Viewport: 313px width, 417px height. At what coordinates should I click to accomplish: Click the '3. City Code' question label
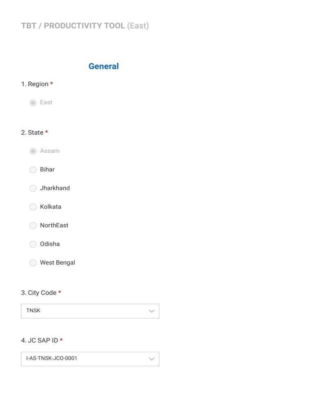click(x=39, y=292)
